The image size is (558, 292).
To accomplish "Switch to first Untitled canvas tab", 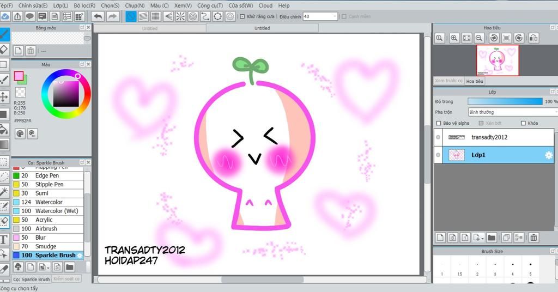I will pos(150,28).
